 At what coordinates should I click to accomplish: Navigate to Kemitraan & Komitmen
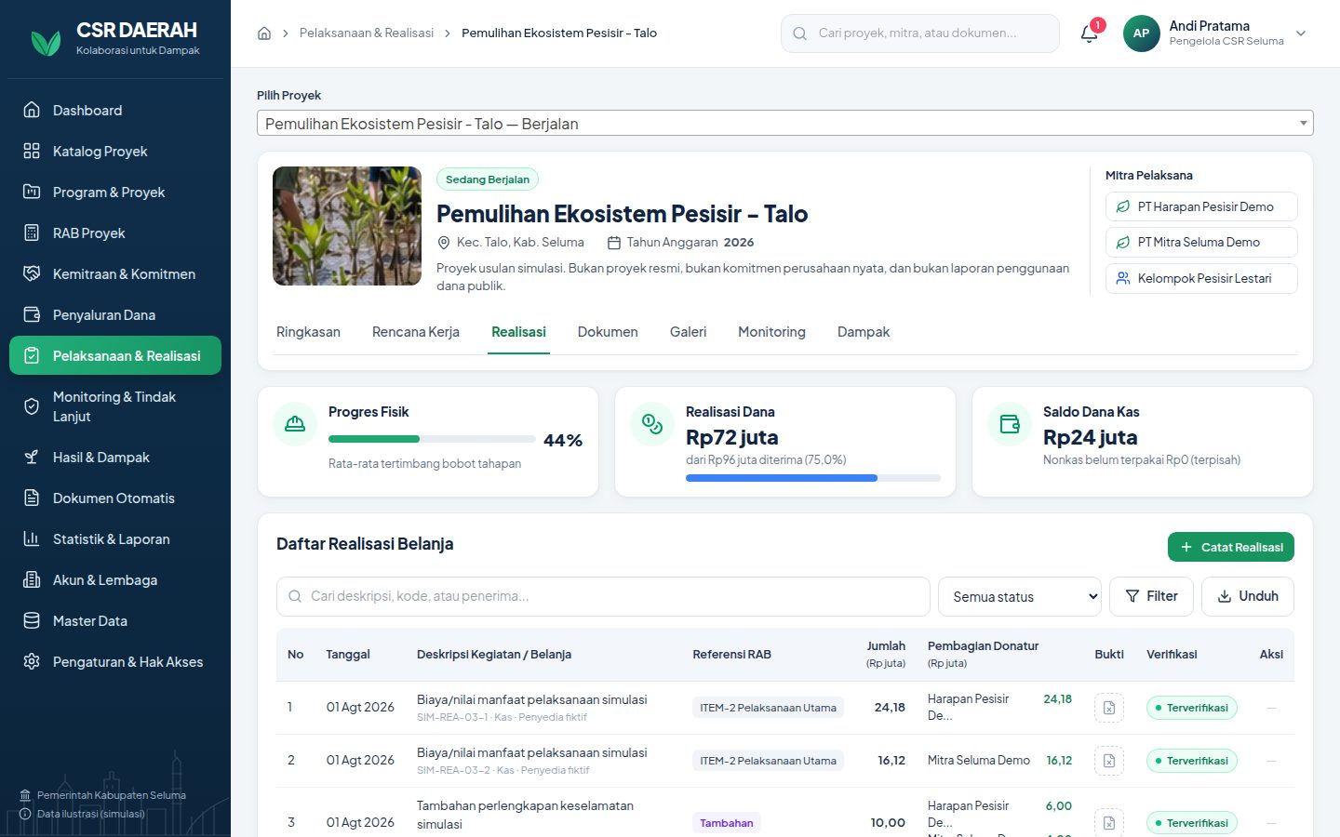pyautogui.click(x=115, y=273)
